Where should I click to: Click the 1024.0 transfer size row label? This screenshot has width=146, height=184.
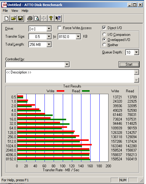tap(11, 146)
